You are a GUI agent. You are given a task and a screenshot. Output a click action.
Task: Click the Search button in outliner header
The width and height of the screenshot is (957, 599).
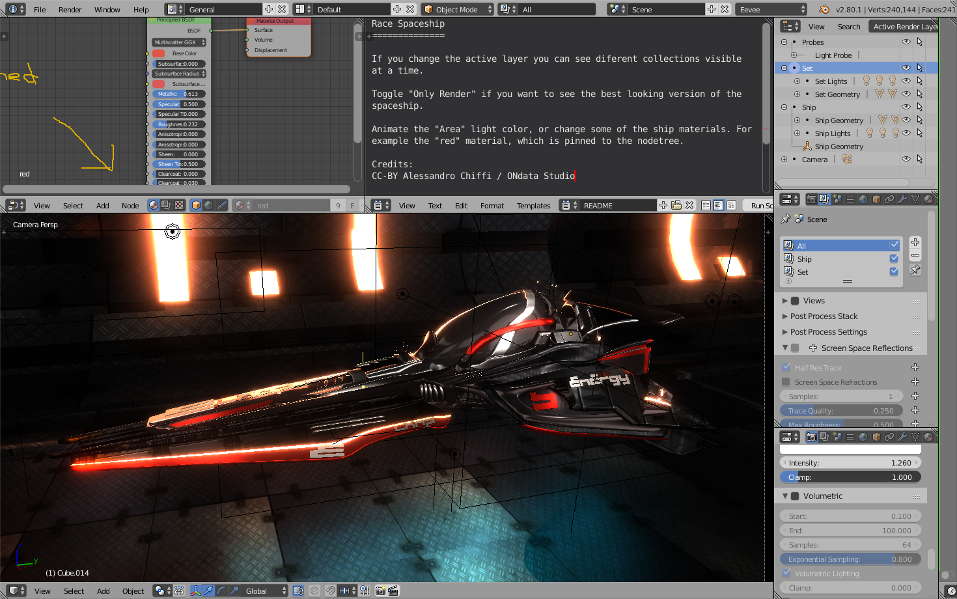[848, 27]
